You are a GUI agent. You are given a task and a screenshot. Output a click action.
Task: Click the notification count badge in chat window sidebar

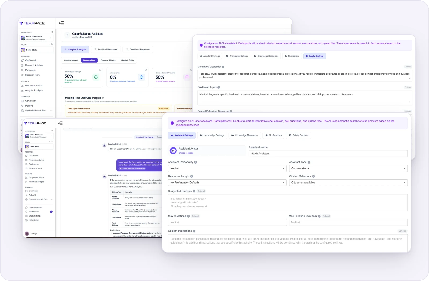pos(51,212)
